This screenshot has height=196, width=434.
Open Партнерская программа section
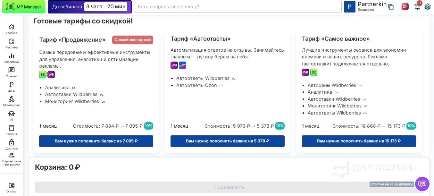(12, 158)
